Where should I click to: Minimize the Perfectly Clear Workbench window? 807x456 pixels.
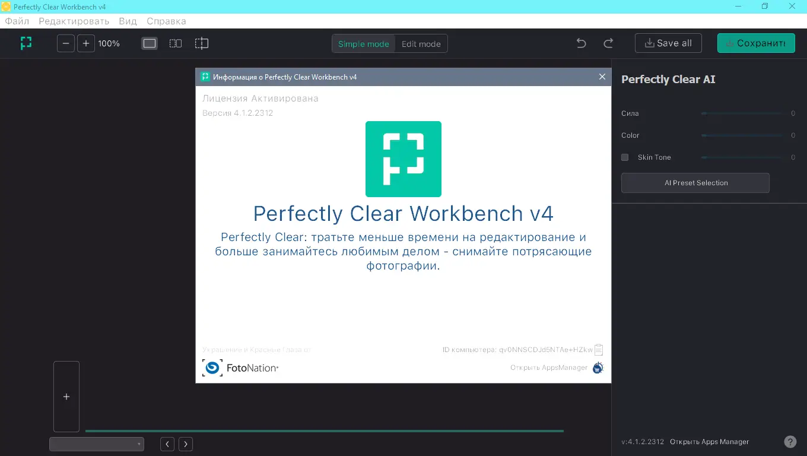[738, 7]
